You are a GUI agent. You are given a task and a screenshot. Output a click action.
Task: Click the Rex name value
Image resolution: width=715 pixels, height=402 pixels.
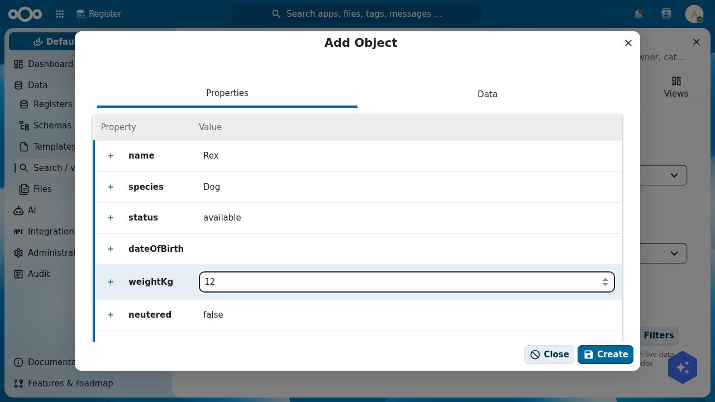211,156
